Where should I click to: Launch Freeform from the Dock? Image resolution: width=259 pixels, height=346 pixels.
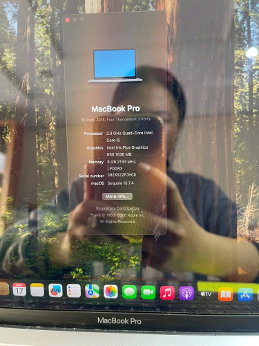[x=55, y=291]
